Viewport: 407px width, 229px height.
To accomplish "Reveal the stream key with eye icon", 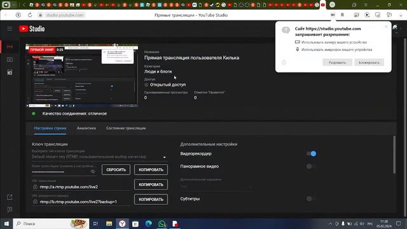I will pyautogui.click(x=93, y=171).
